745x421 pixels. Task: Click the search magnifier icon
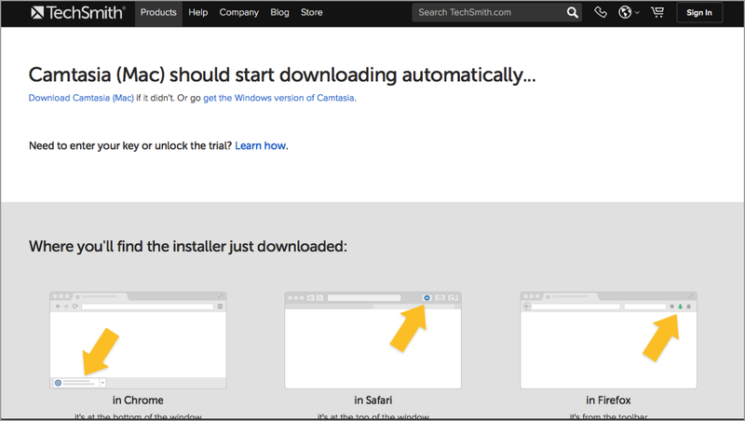click(x=573, y=13)
